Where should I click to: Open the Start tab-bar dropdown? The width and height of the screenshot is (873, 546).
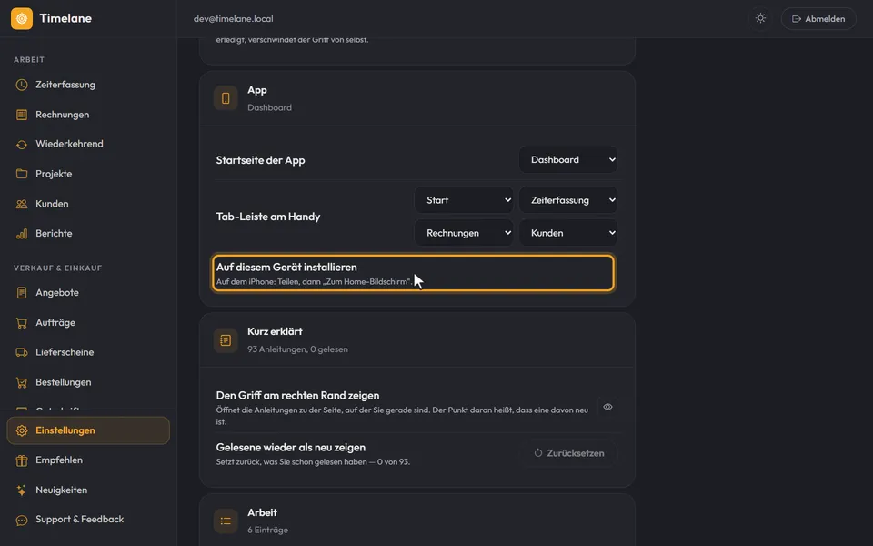coord(464,200)
